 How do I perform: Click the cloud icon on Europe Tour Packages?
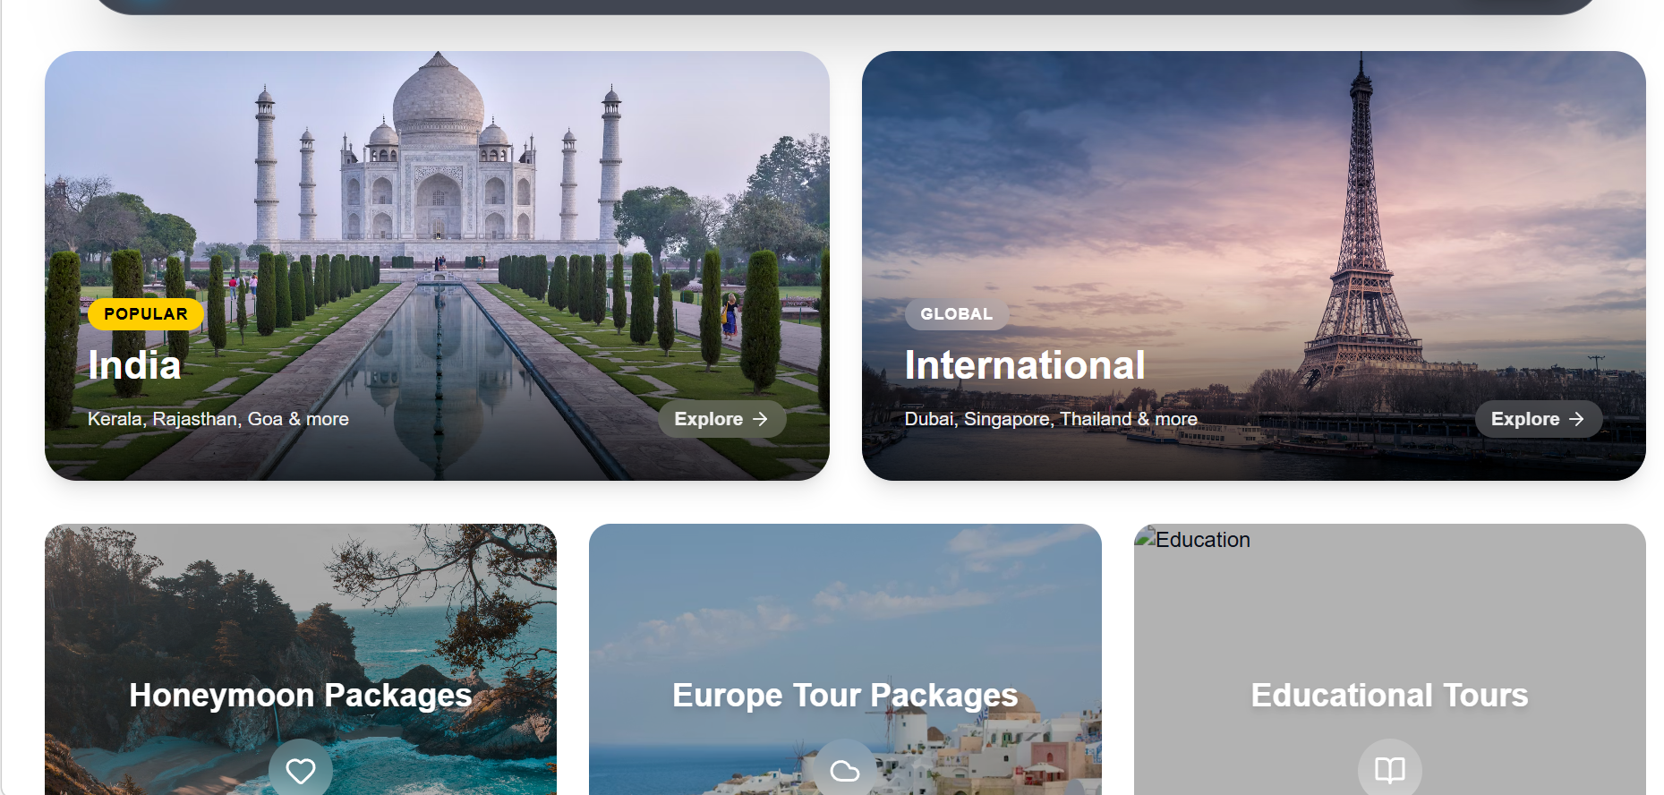point(844,770)
